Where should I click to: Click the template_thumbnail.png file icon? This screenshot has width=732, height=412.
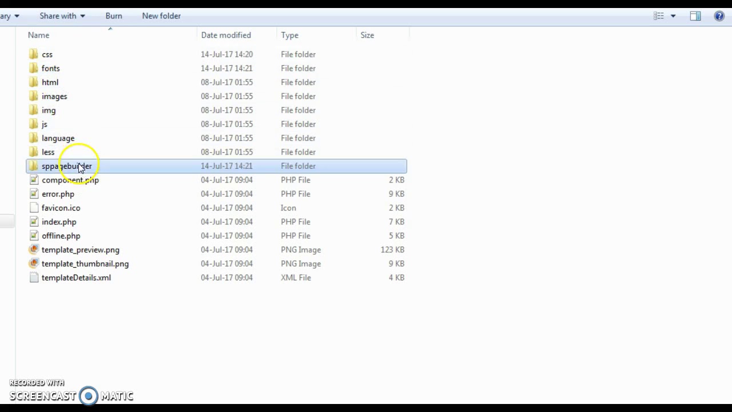pyautogui.click(x=34, y=264)
